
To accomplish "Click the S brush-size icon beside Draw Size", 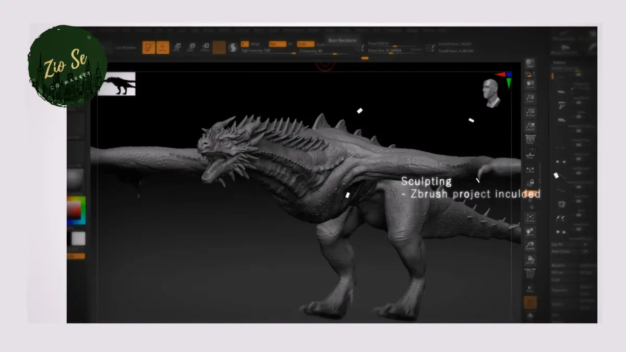I will coord(360,48).
